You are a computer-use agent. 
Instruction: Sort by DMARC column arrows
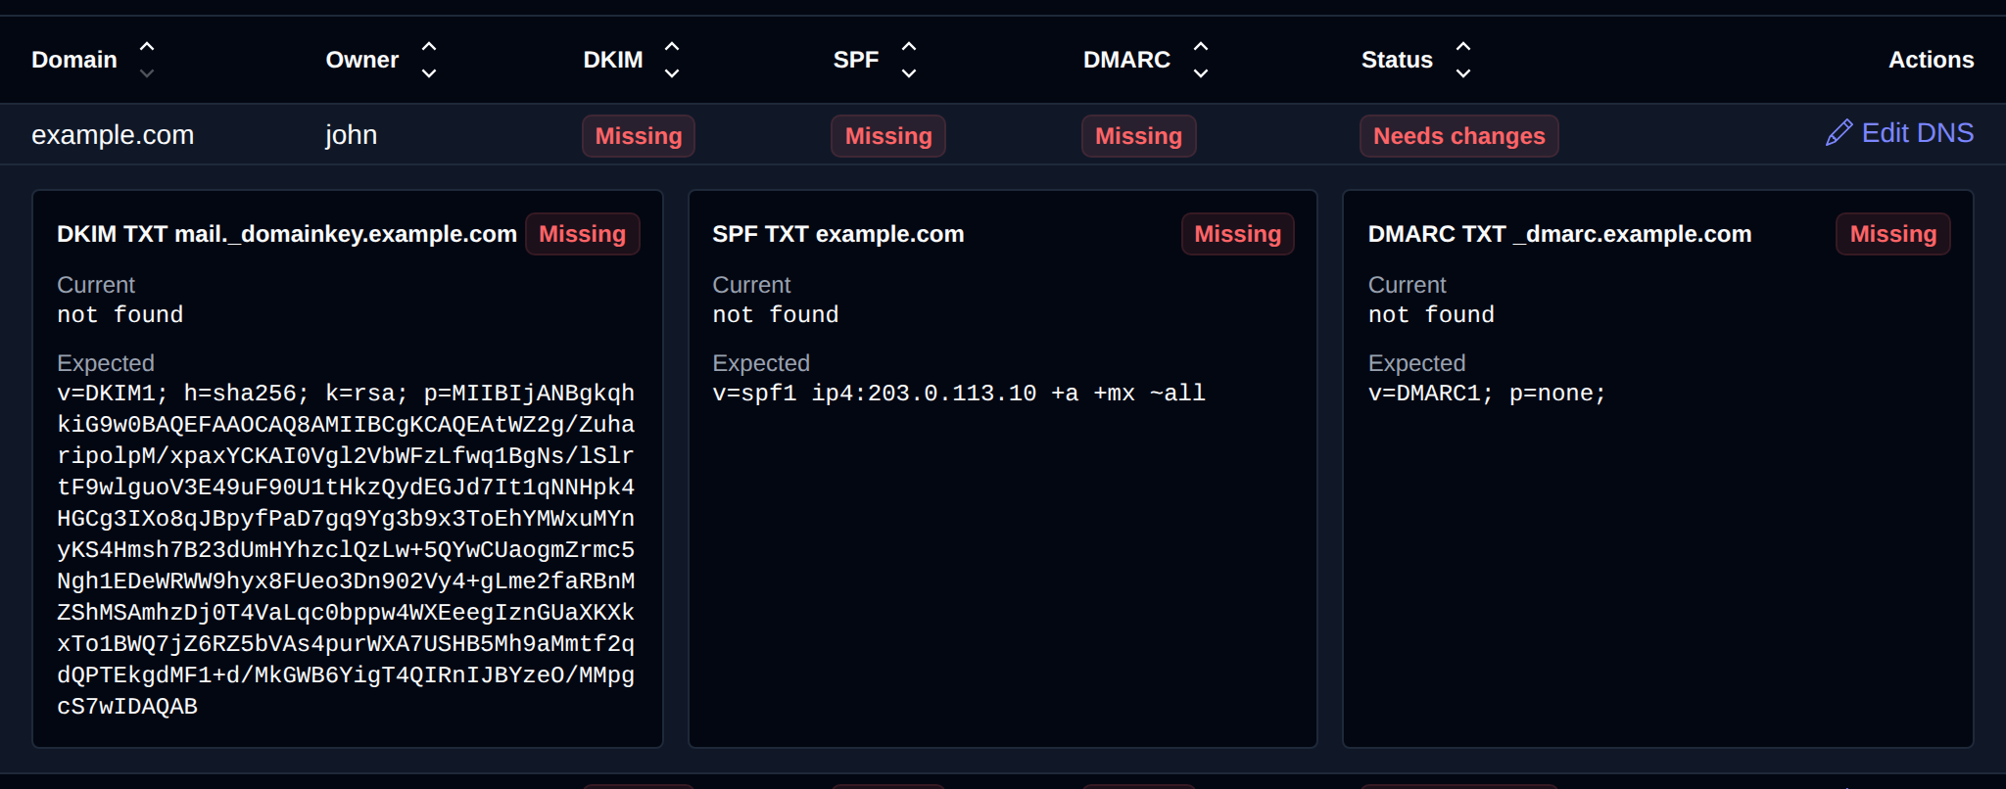pyautogui.click(x=1201, y=60)
